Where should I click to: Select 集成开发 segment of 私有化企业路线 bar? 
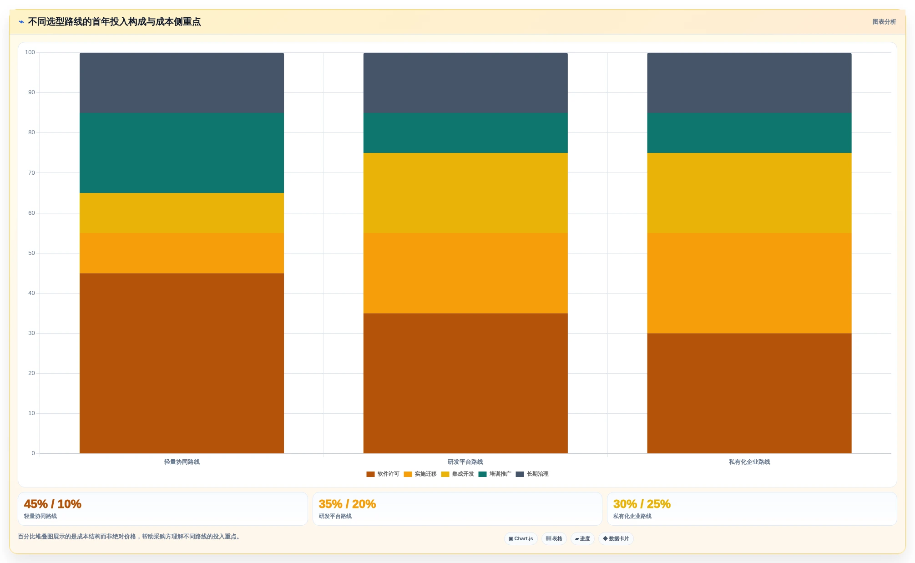[x=749, y=193]
